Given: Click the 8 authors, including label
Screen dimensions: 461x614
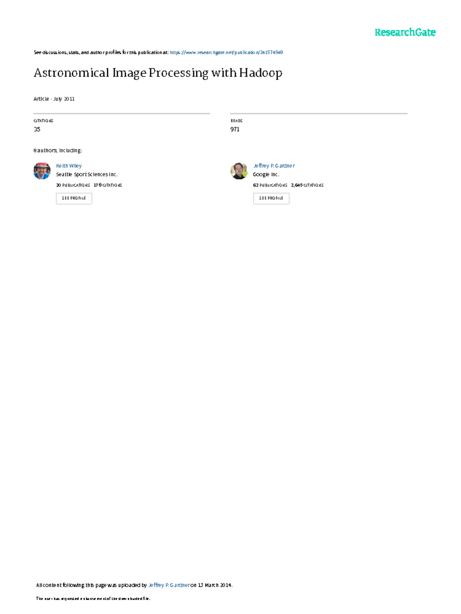Looking at the screenshot, I should 58,151.
